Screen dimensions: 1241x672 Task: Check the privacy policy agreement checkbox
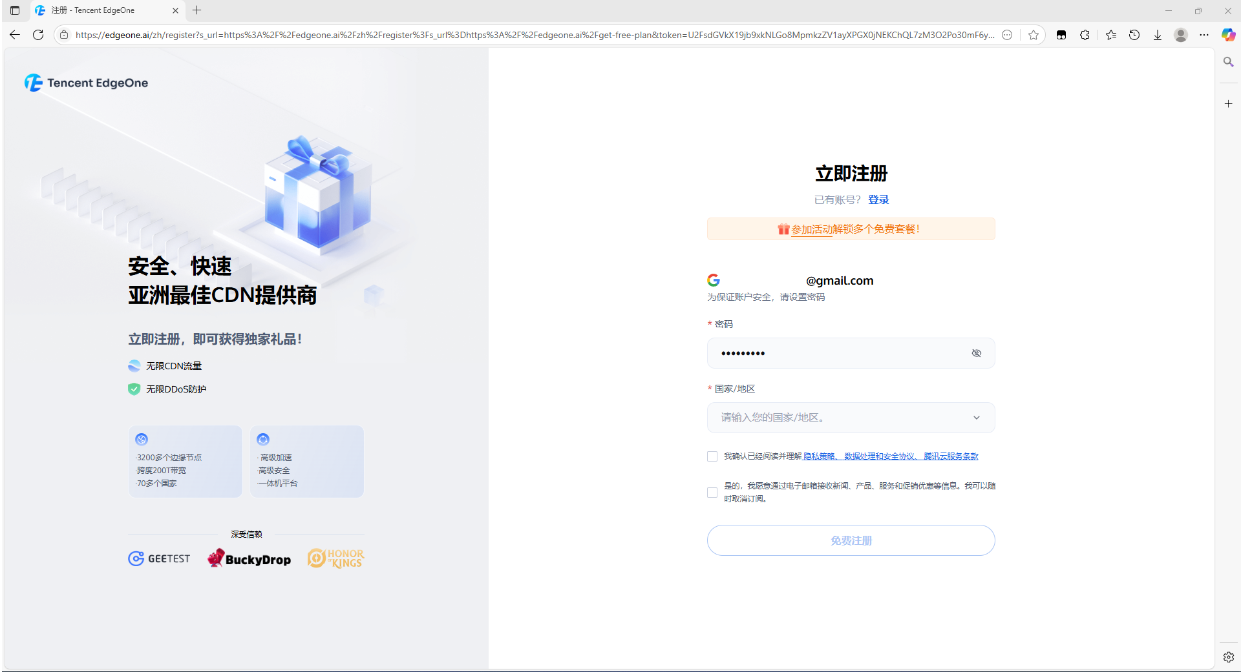pos(712,456)
